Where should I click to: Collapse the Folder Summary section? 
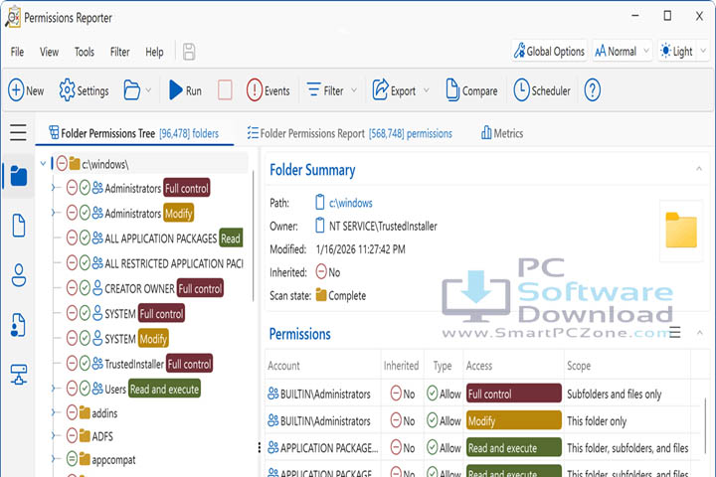pos(699,169)
